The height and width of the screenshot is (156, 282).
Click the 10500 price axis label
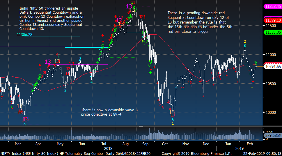(271, 84)
